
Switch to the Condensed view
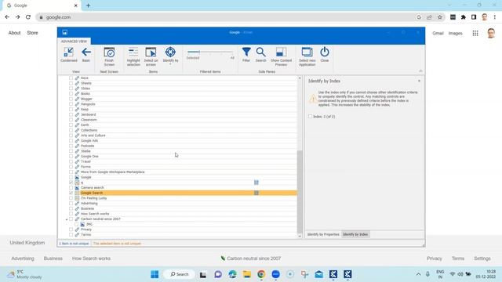(x=69, y=55)
